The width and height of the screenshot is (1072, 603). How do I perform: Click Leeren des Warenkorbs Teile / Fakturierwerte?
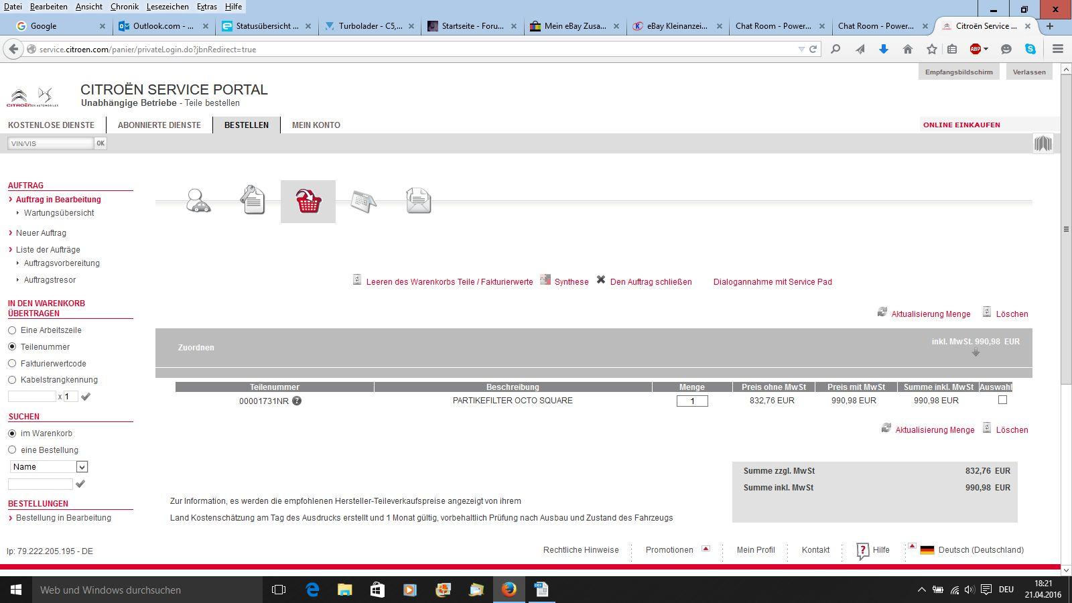coord(450,282)
